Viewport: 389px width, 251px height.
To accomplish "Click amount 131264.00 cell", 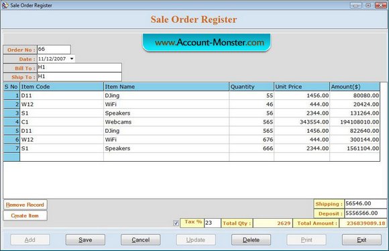I will (x=355, y=113).
